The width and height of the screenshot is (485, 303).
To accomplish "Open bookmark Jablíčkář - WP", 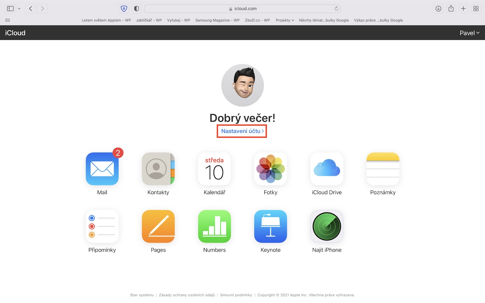I will coord(149,20).
